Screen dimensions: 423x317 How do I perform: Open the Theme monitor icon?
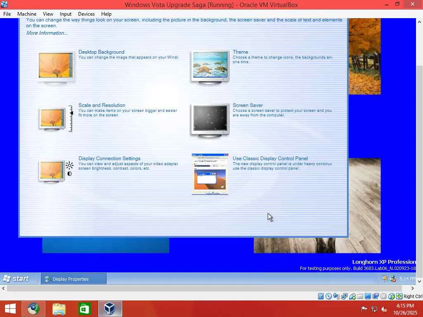click(x=210, y=66)
